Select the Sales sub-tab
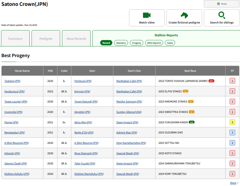 [x=170, y=43]
